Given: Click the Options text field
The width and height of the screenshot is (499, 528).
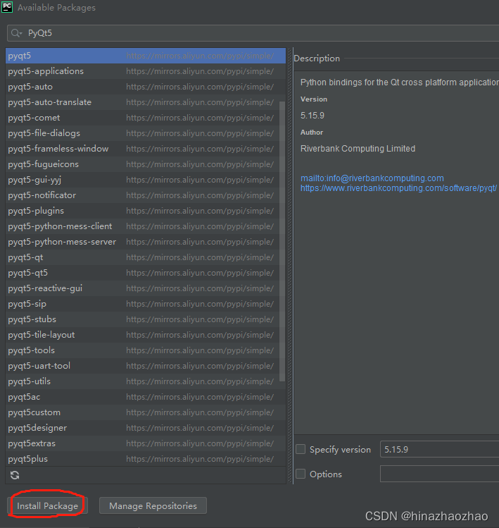Looking at the screenshot, I should (439, 474).
